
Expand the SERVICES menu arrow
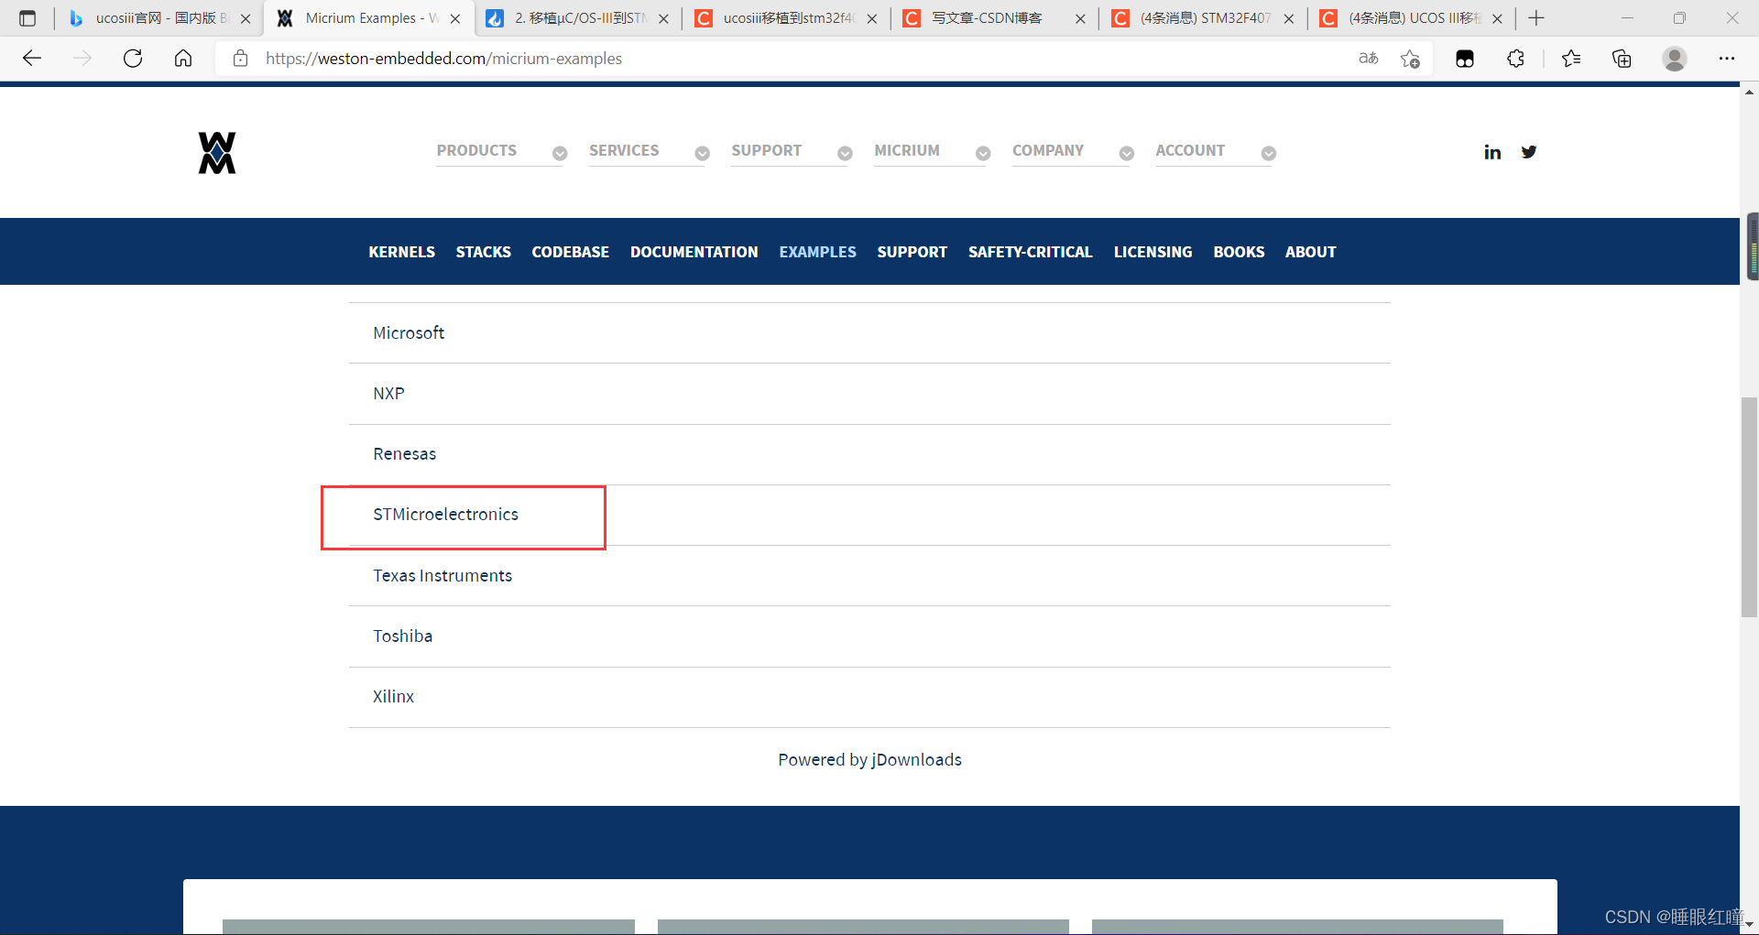pyautogui.click(x=702, y=153)
